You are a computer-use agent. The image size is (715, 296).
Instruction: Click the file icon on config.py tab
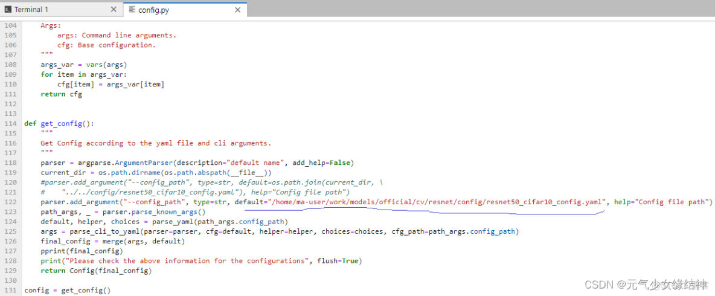pyautogui.click(x=132, y=10)
